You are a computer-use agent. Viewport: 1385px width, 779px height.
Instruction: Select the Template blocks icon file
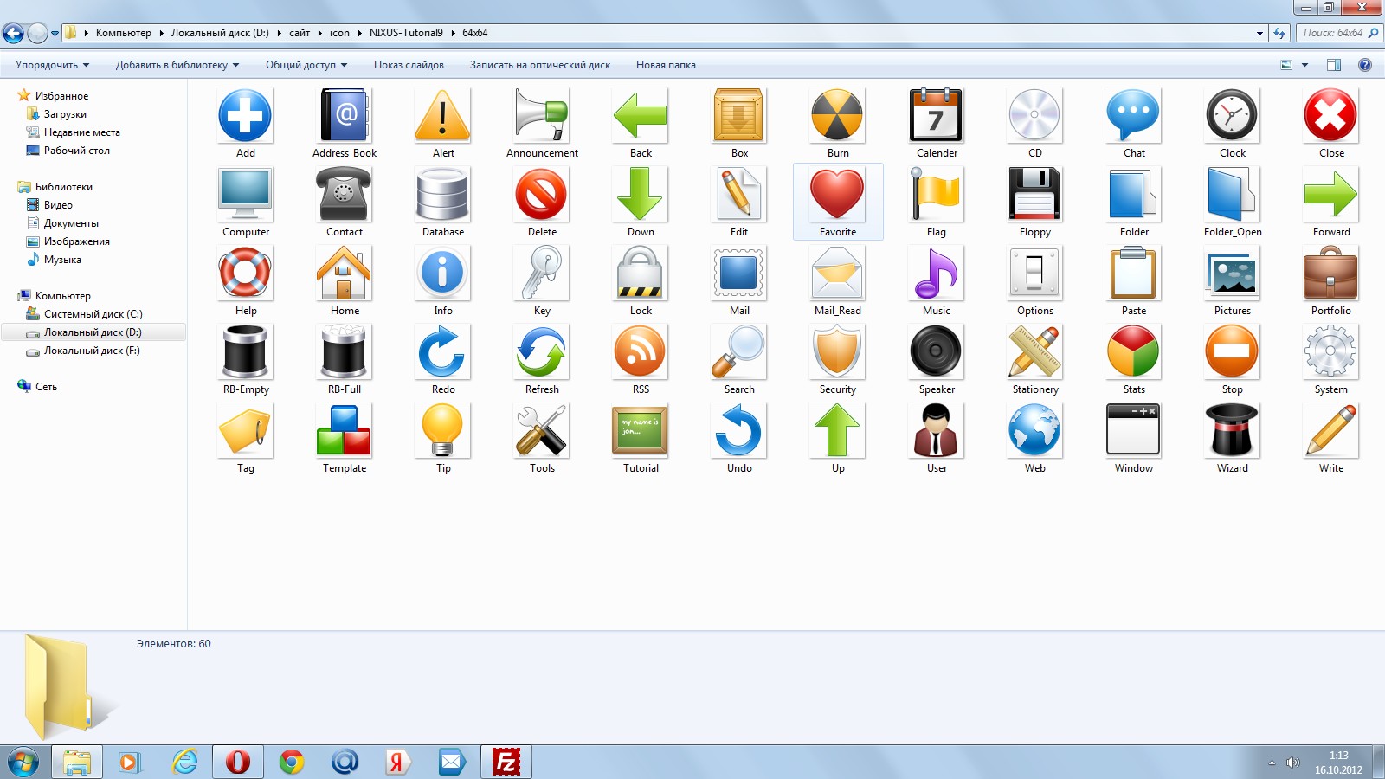[345, 439]
